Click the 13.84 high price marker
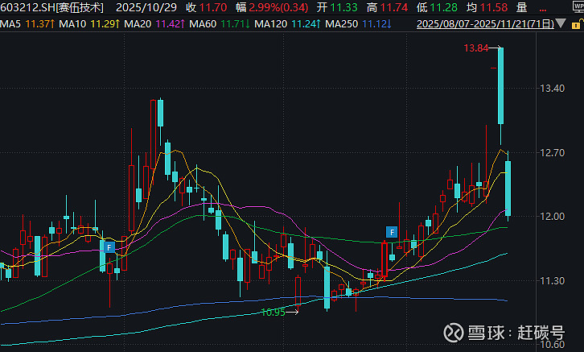584x352 pixels. 476,49
